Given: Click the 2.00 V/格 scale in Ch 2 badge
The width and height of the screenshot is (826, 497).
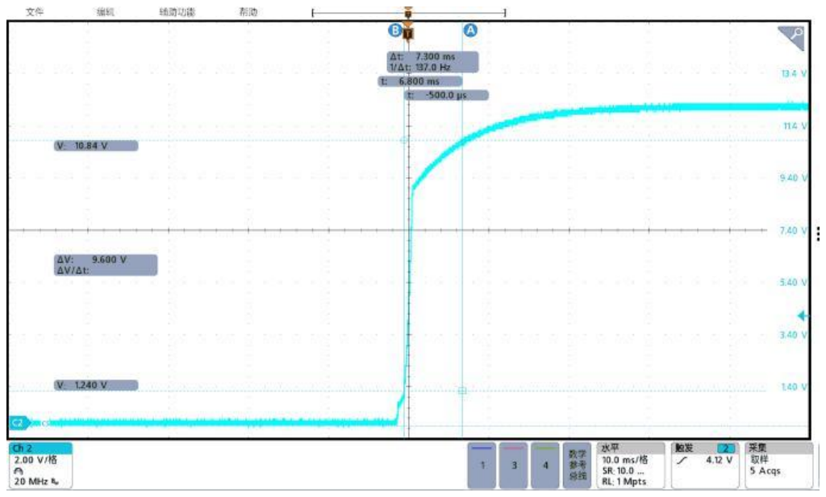Looking at the screenshot, I should [35, 460].
